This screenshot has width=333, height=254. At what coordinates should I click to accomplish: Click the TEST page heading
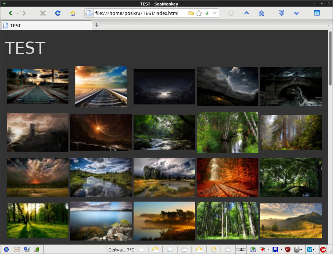tap(25, 48)
